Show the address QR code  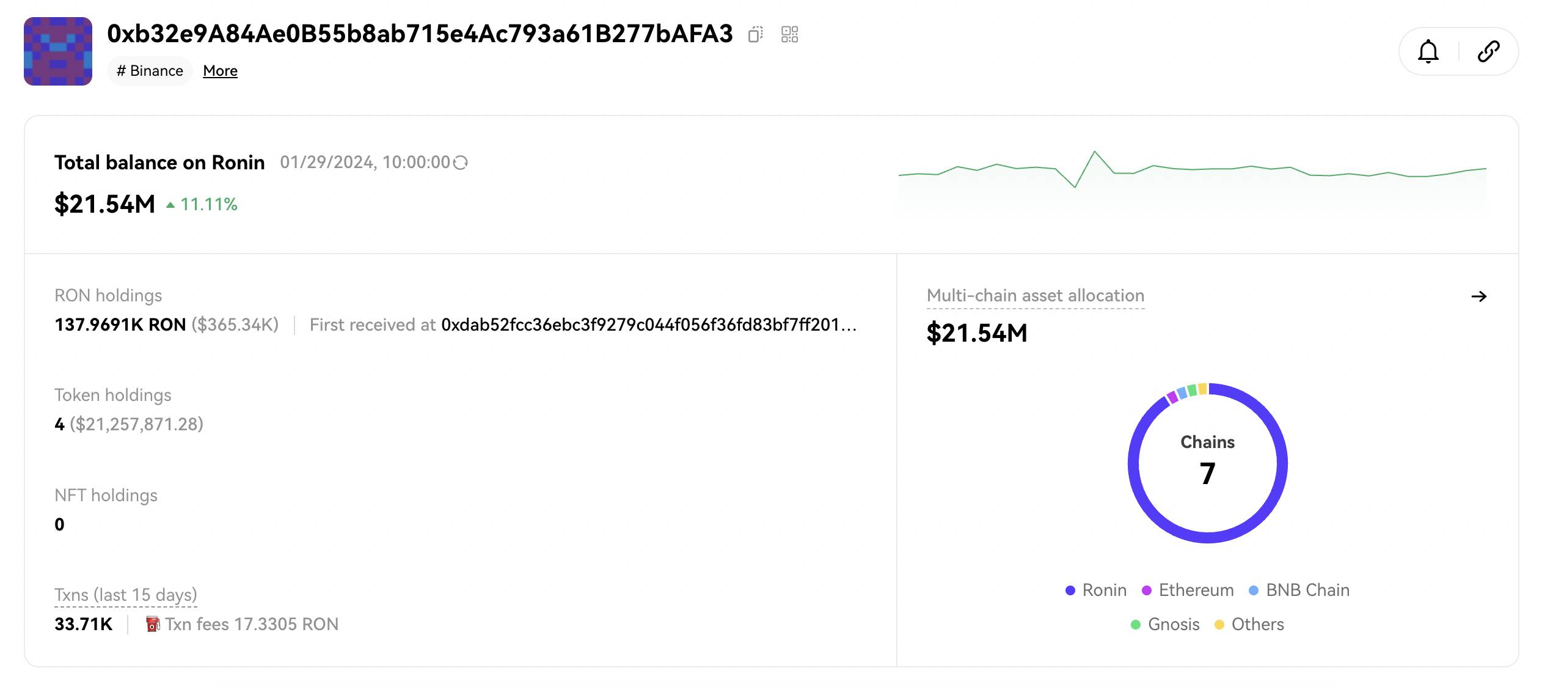pyautogui.click(x=790, y=34)
